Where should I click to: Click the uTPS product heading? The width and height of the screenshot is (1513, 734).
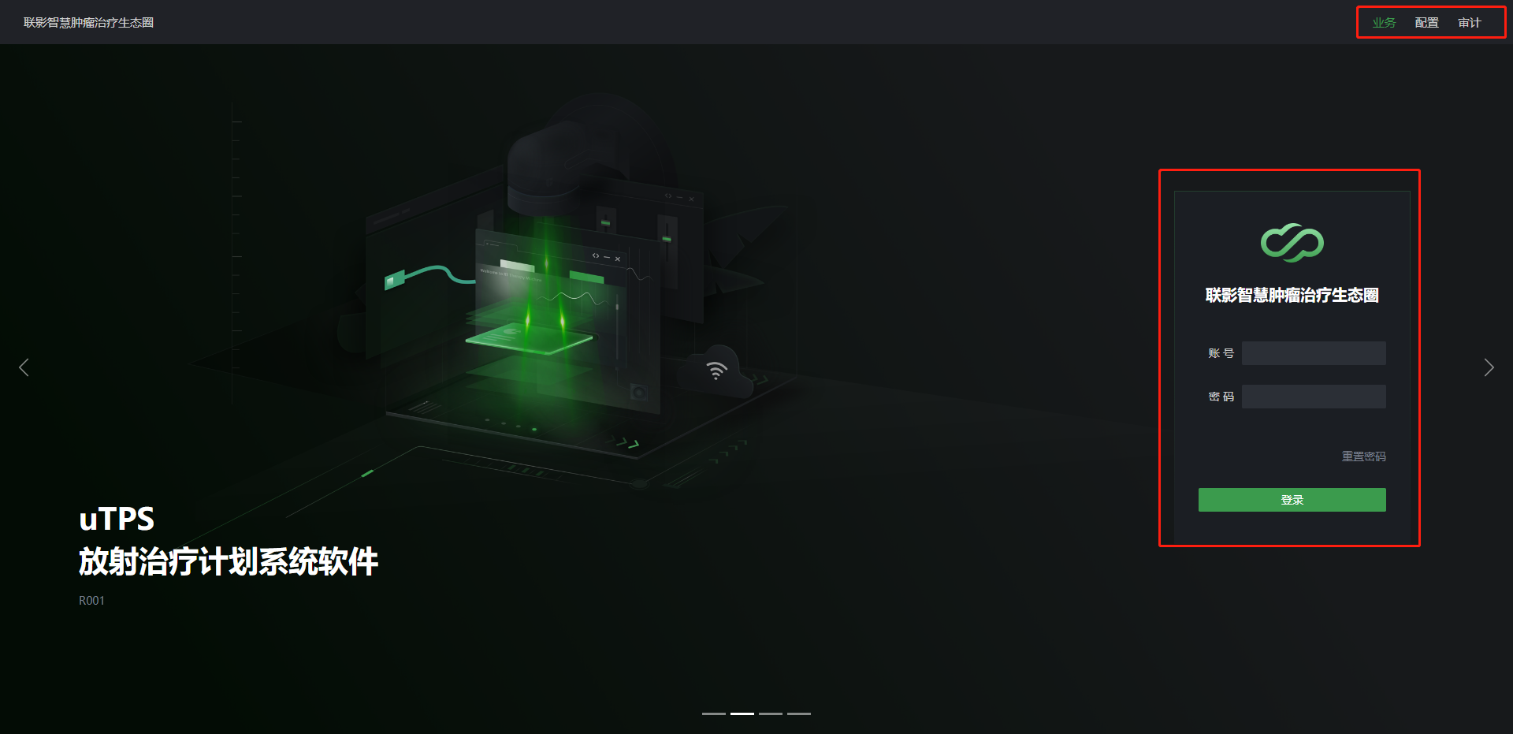(117, 519)
